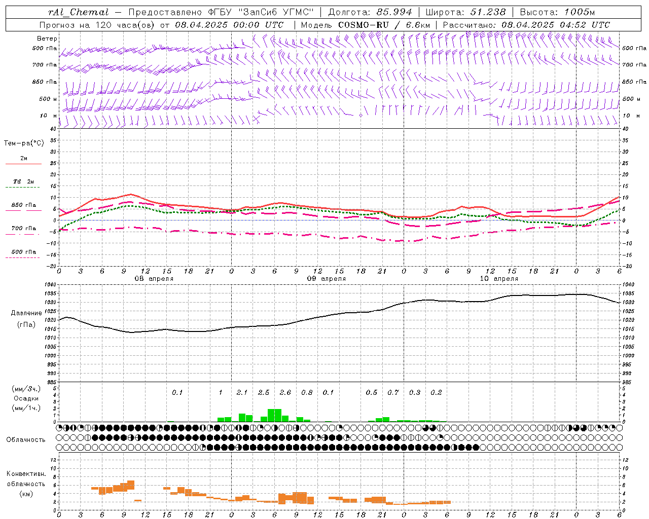Click the Осадки precipitation panel label
This screenshot has height=519, width=649.
point(25,398)
